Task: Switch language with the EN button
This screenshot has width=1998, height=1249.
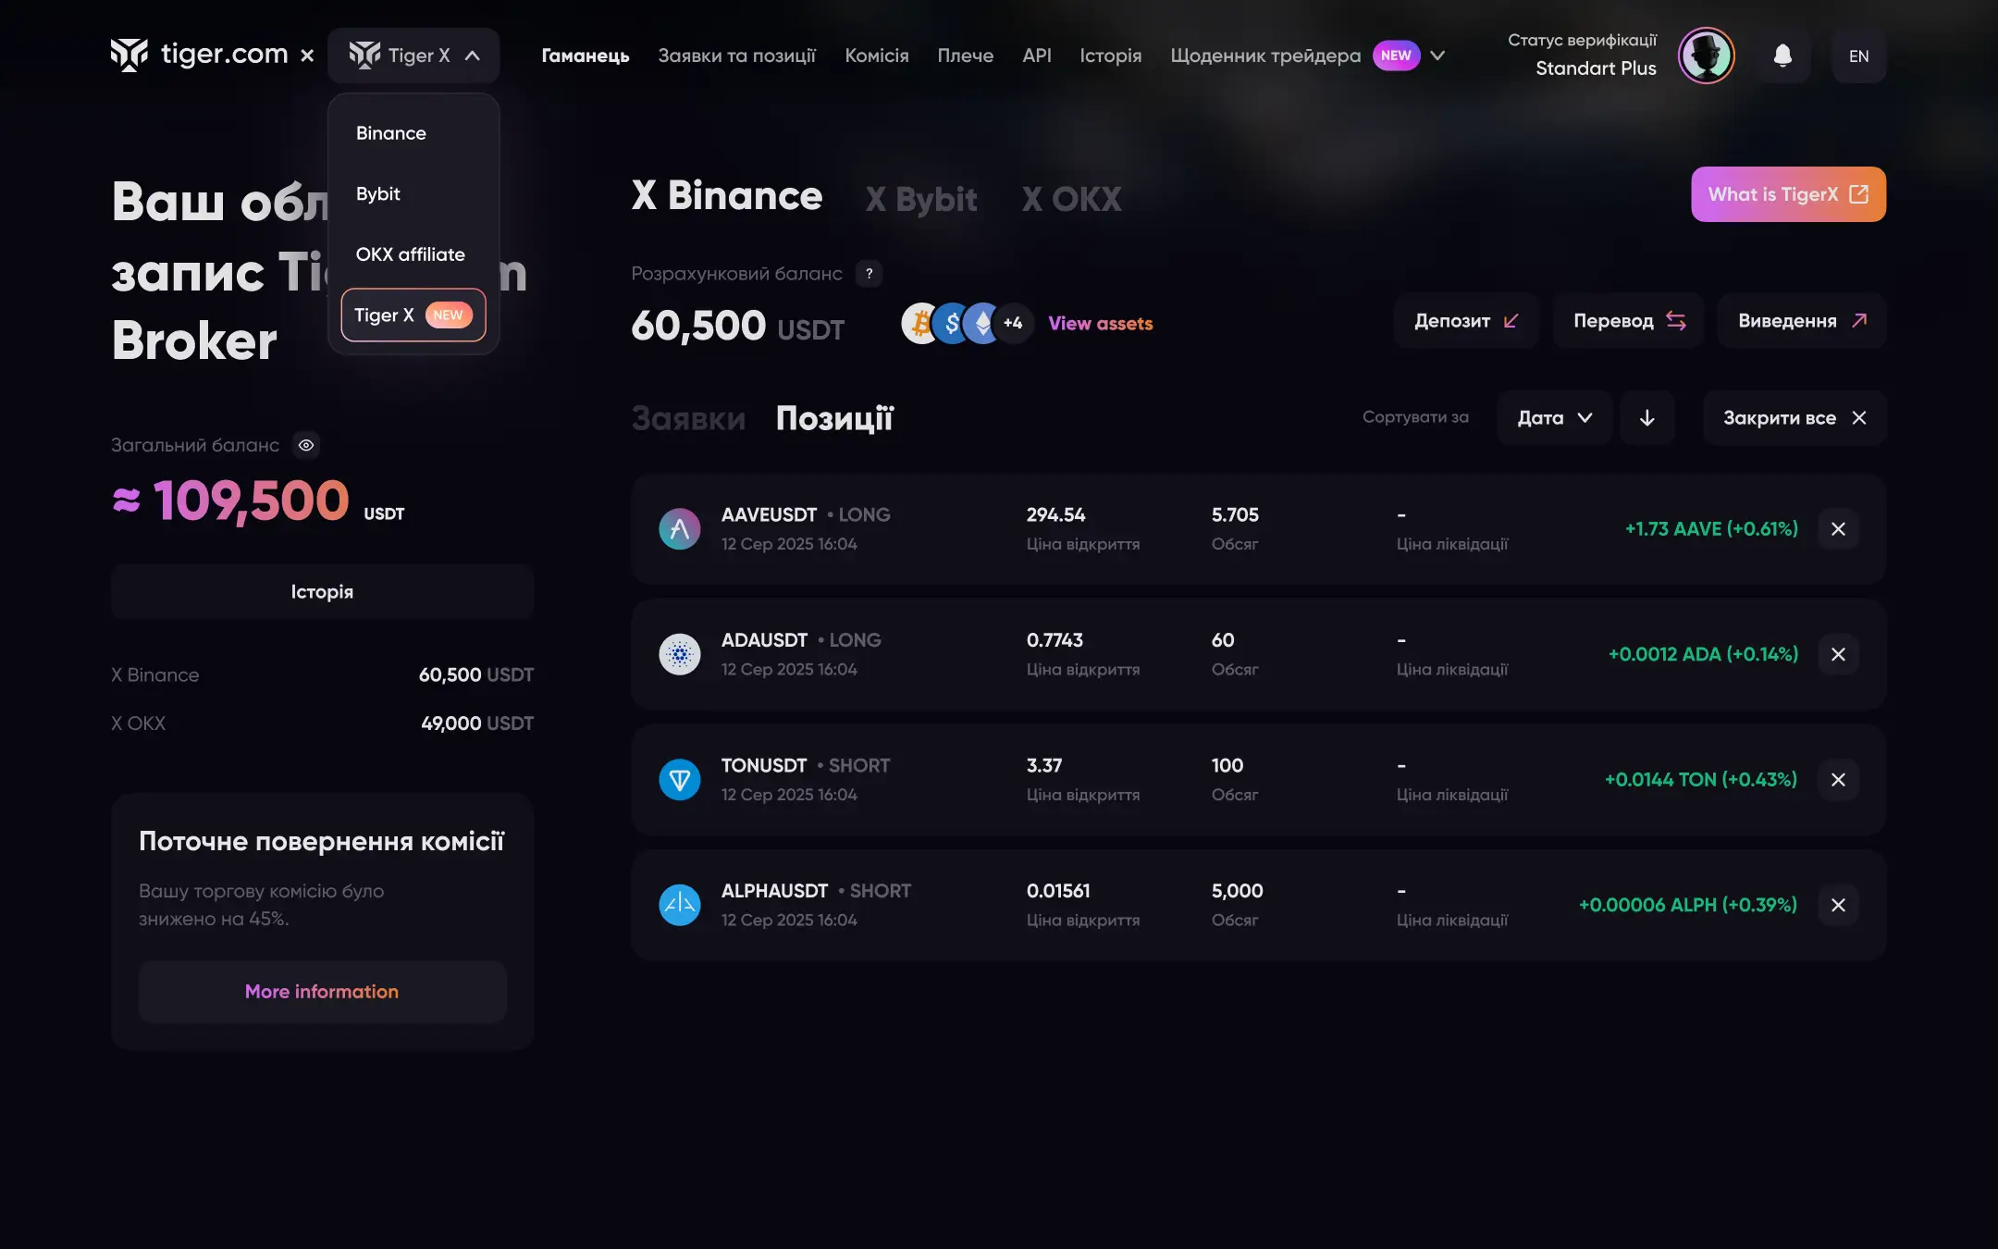Action: [1858, 56]
